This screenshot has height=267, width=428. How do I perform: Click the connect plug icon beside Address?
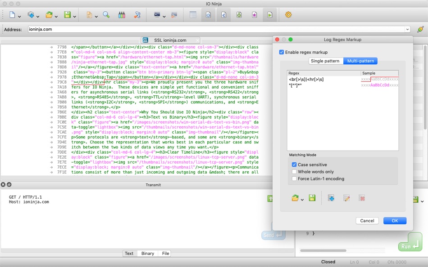click(420, 29)
